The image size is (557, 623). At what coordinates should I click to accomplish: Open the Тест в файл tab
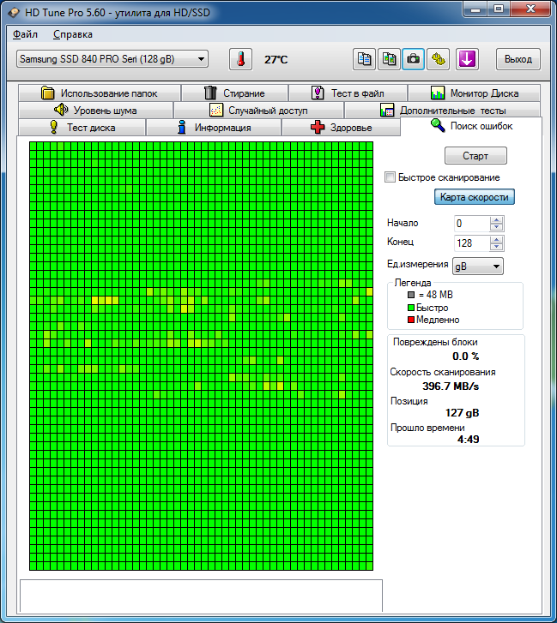348,93
